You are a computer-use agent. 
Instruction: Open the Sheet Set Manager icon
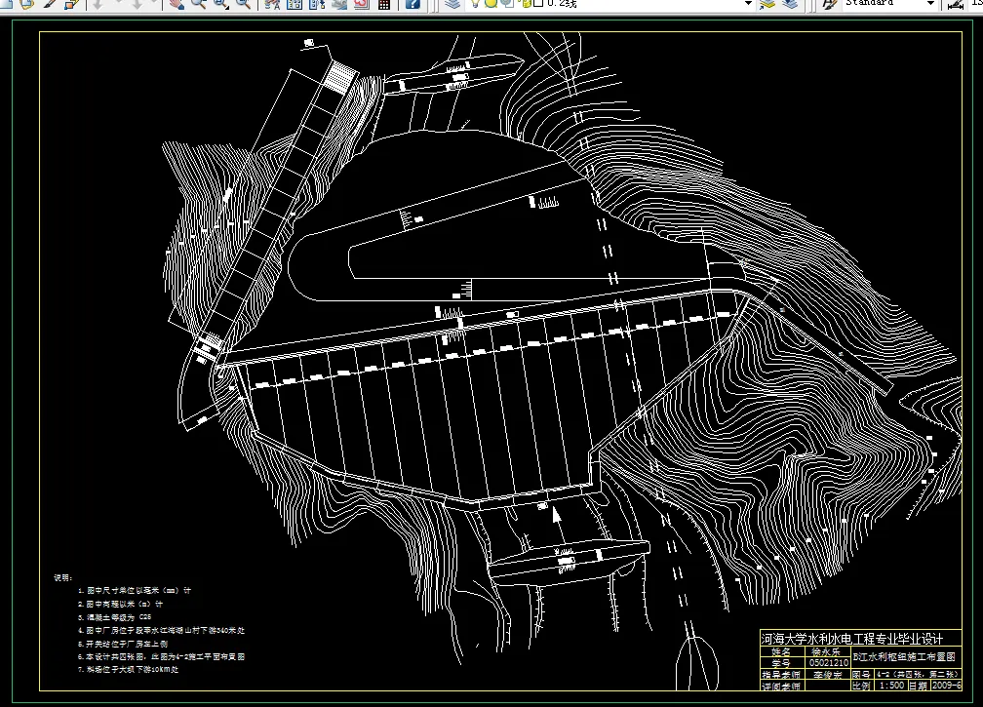339,4
